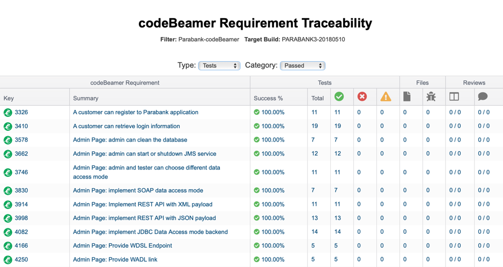The image size is (503, 267).
Task: Click the orange warning triangle column header
Action: coord(386,97)
